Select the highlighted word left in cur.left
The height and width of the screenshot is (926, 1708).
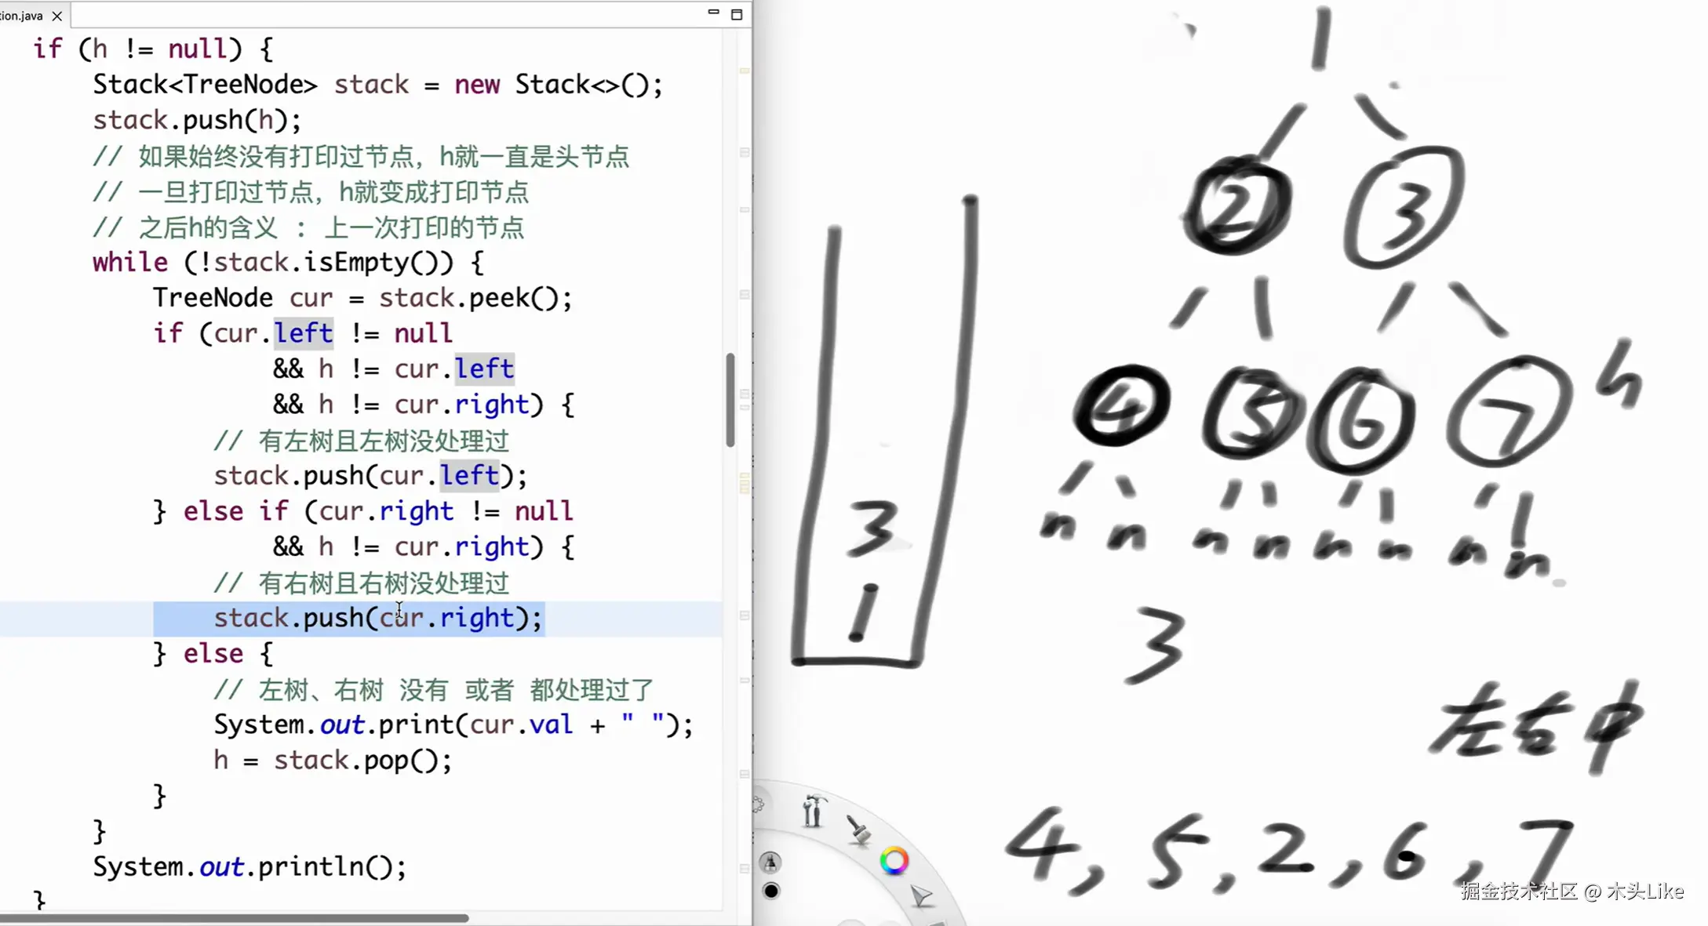304,332
